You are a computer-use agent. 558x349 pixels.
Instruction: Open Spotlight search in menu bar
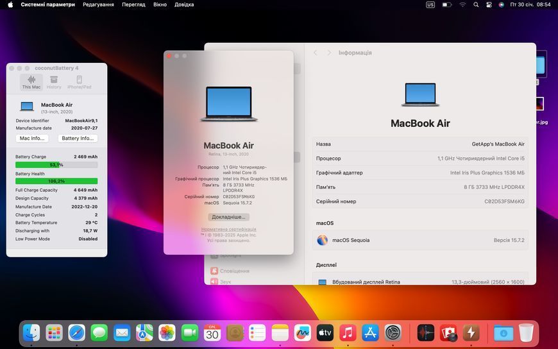(x=476, y=4)
